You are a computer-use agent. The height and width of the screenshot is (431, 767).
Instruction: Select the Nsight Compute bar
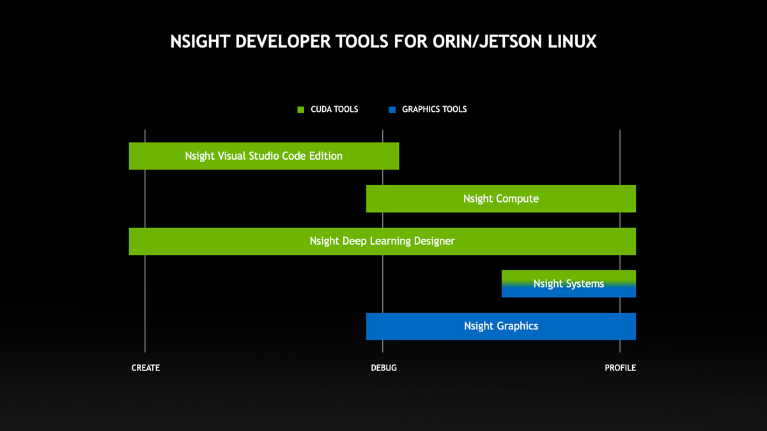pyautogui.click(x=500, y=199)
